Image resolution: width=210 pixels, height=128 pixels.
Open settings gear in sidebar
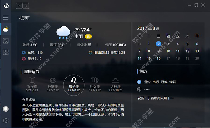point(6,121)
